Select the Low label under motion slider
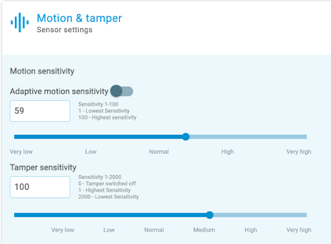This screenshot has width=331, height=244. (91, 152)
